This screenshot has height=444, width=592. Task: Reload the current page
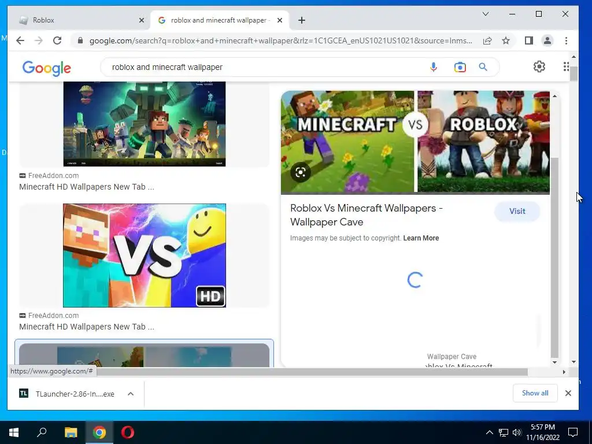[x=57, y=40]
